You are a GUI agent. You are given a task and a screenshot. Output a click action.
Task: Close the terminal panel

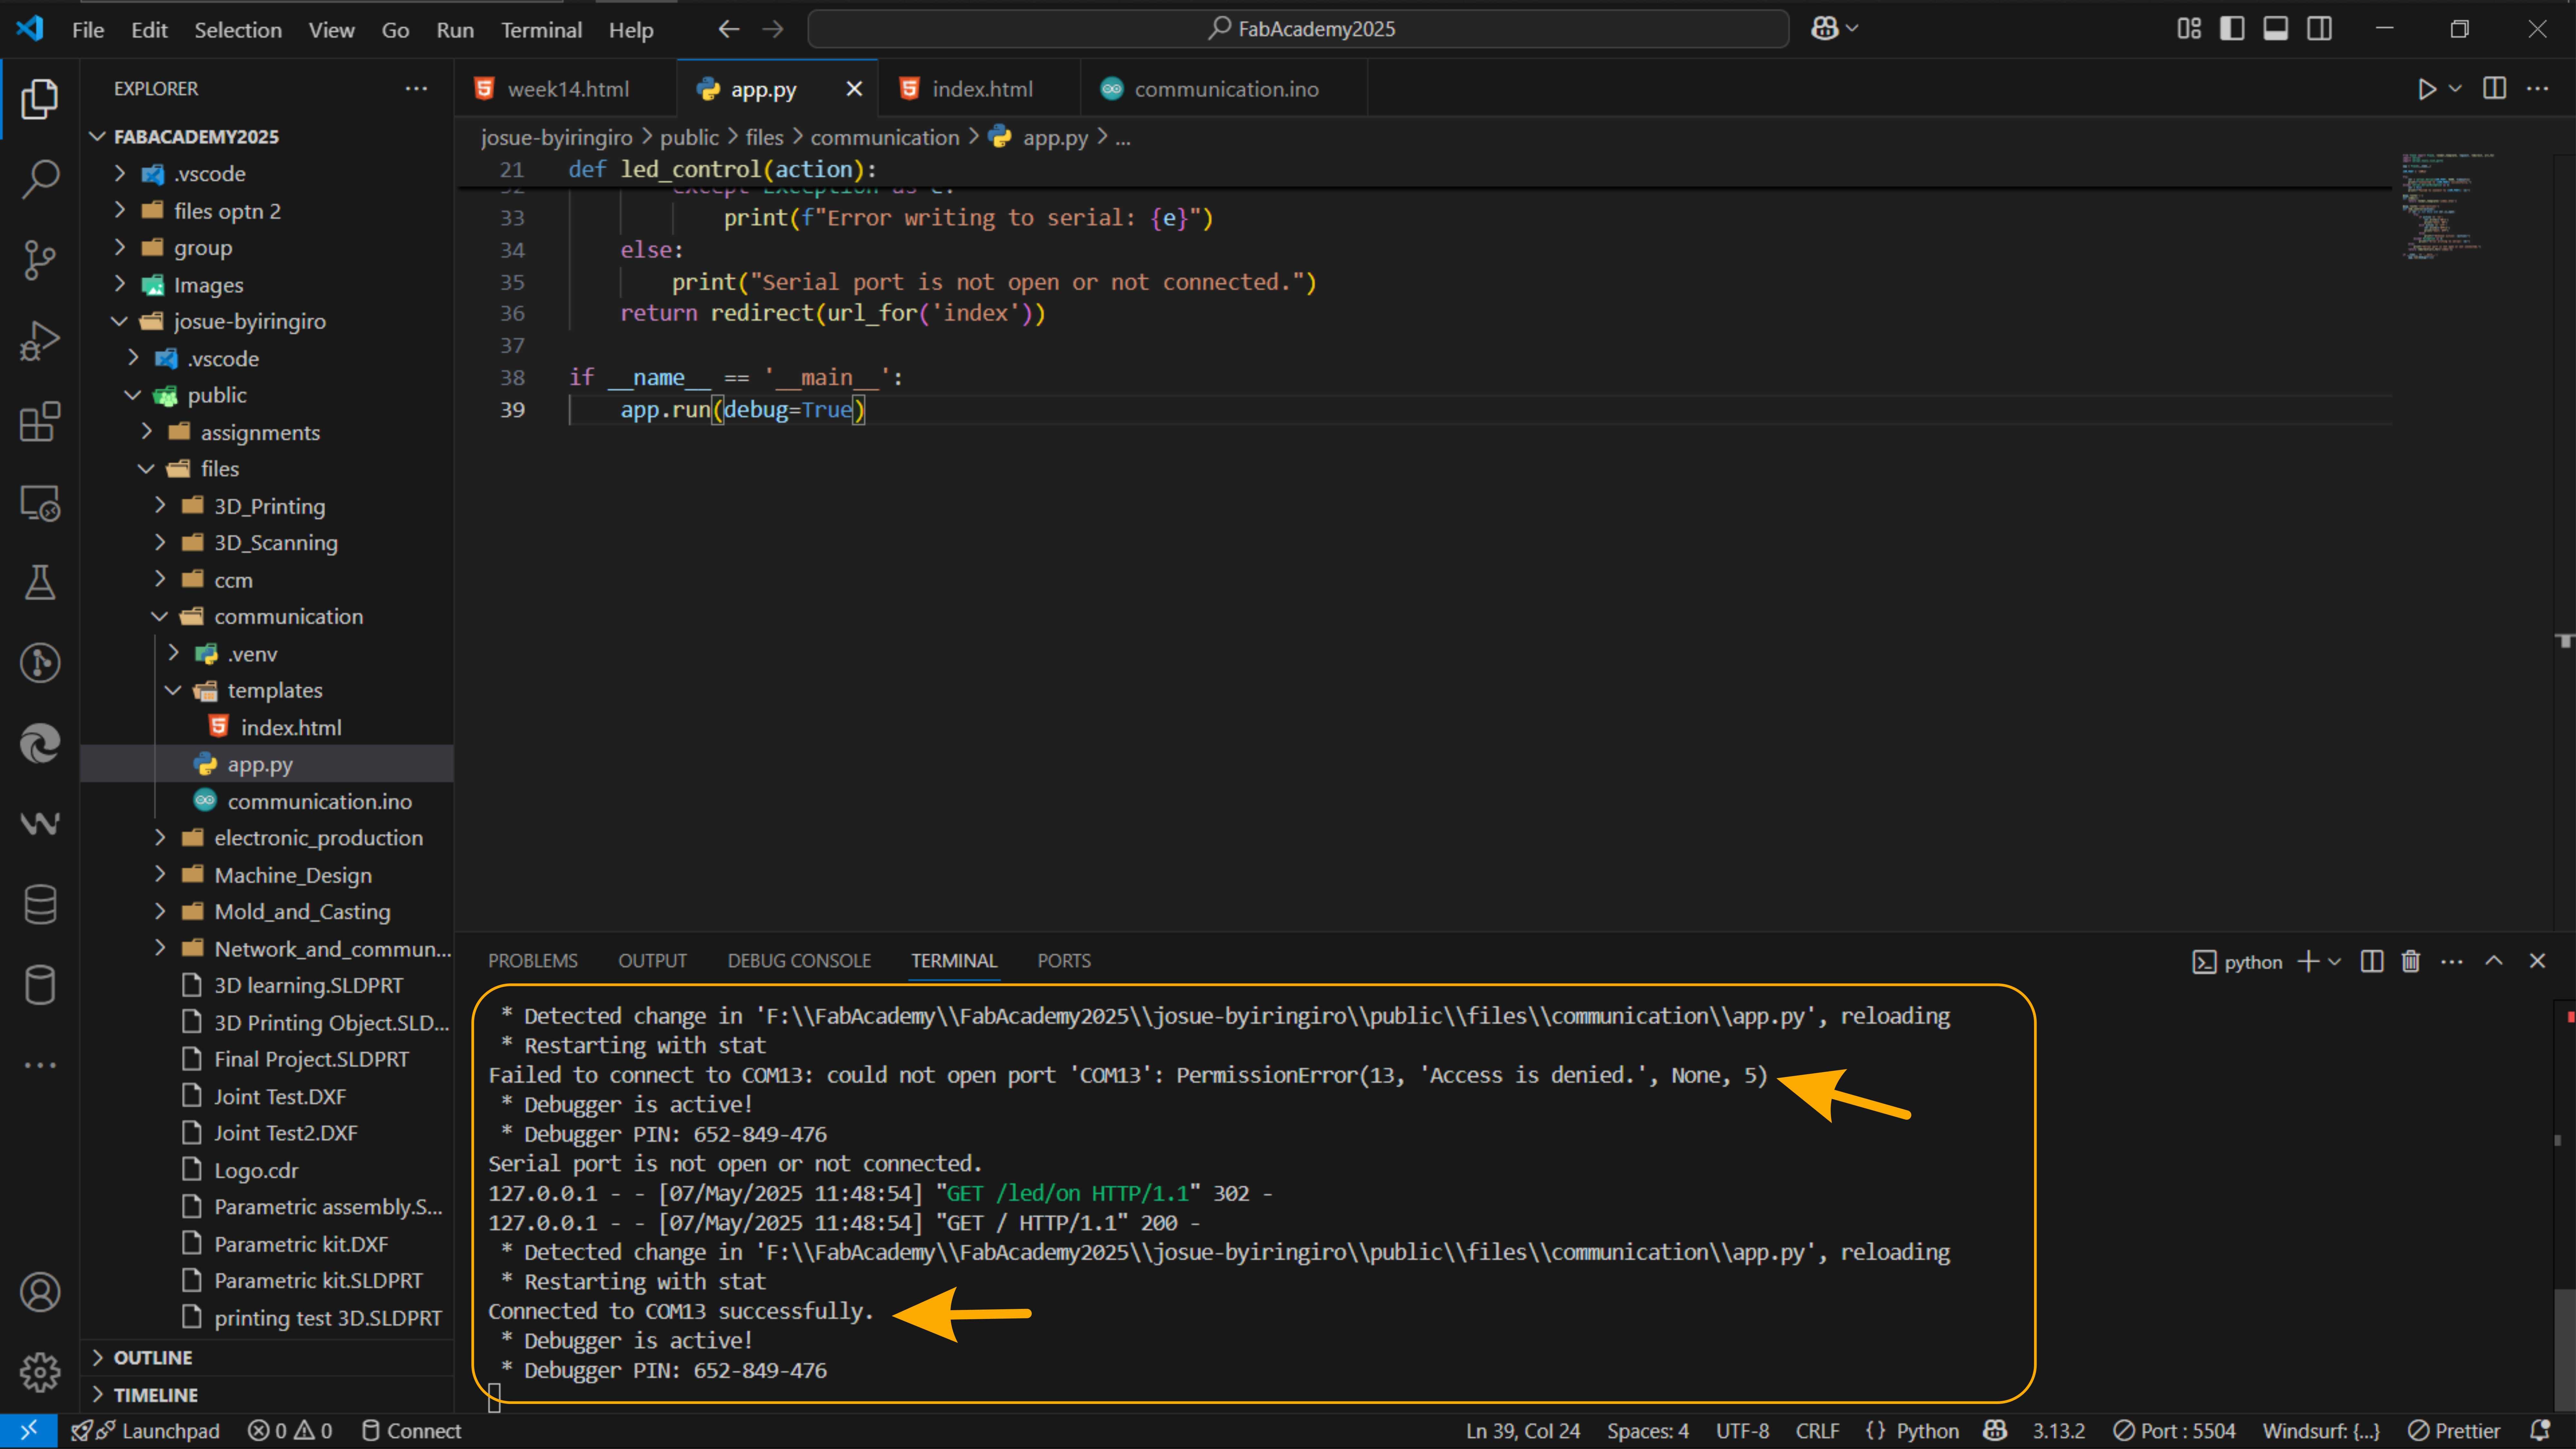pyautogui.click(x=2537, y=961)
